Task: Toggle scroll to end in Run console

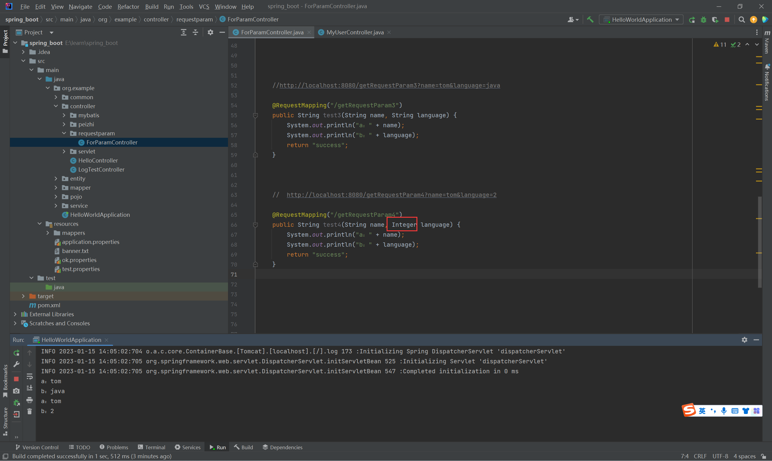Action: (x=30, y=388)
